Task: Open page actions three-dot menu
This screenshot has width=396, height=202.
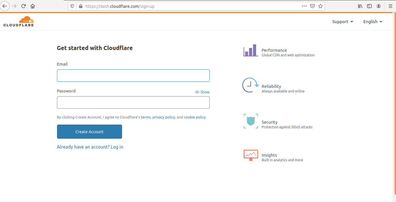Action: pyautogui.click(x=304, y=6)
